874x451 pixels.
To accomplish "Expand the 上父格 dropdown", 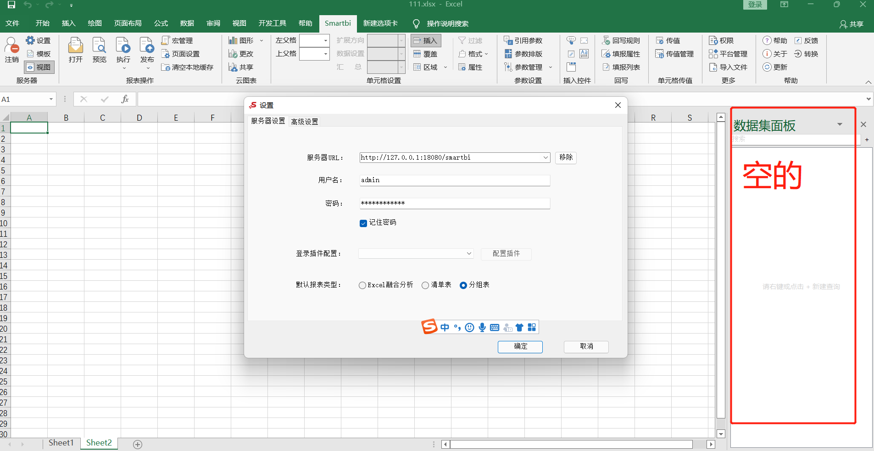I will click(x=325, y=54).
